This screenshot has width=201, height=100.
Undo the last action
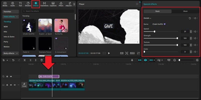[x=13, y=60]
